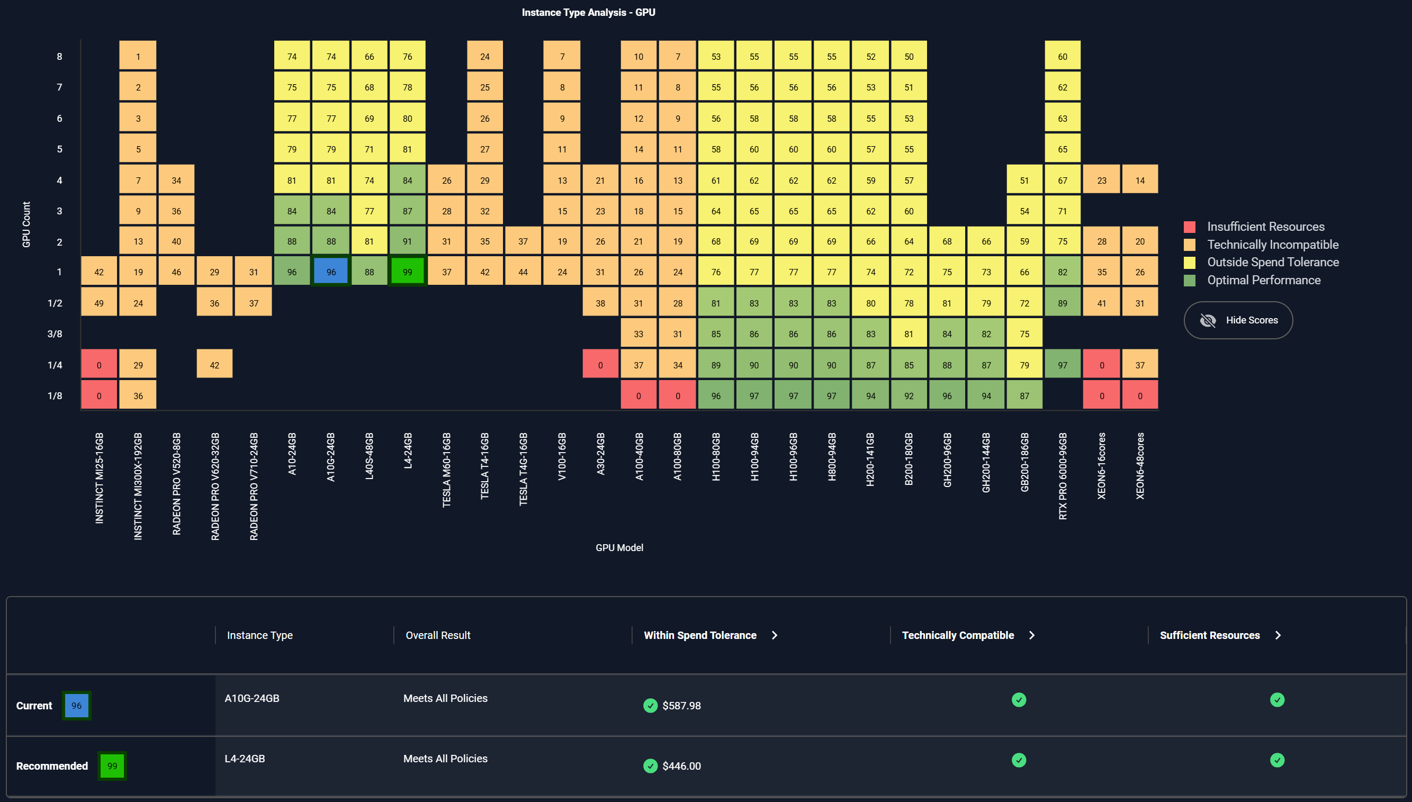Click the Instance Type column header
The height and width of the screenshot is (802, 1412).
click(260, 635)
